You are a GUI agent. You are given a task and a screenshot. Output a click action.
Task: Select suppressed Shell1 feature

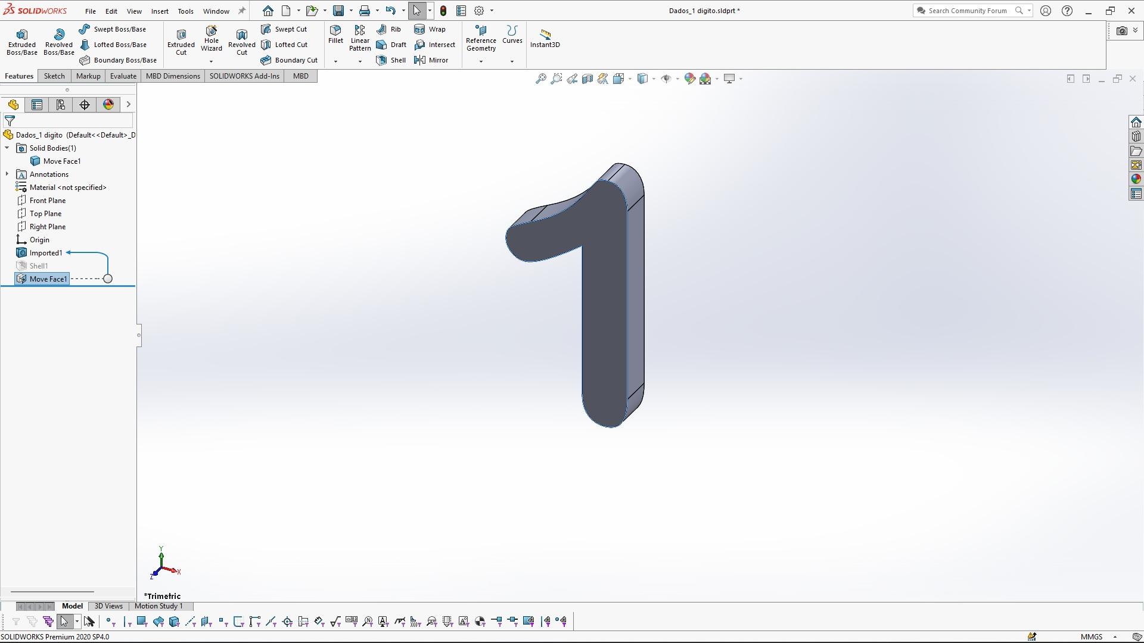[x=39, y=266]
